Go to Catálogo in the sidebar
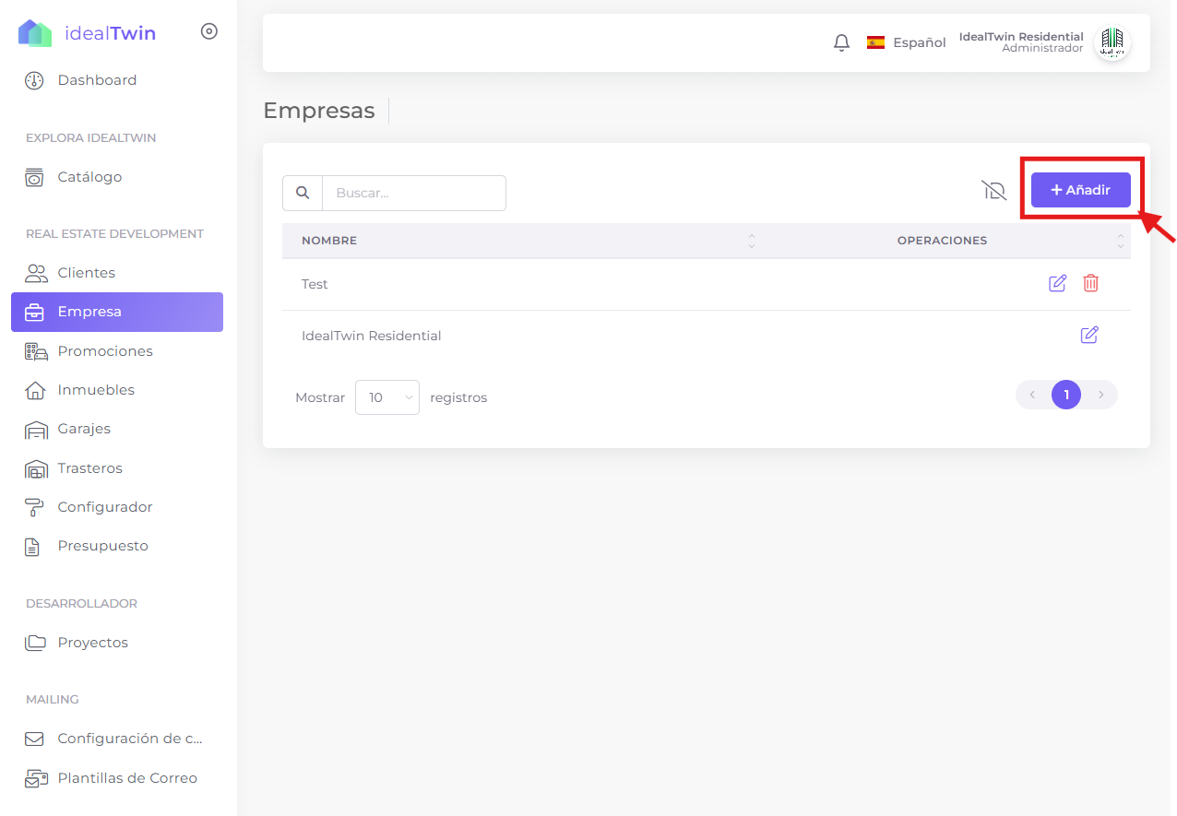Image resolution: width=1177 pixels, height=816 pixels. (x=89, y=177)
